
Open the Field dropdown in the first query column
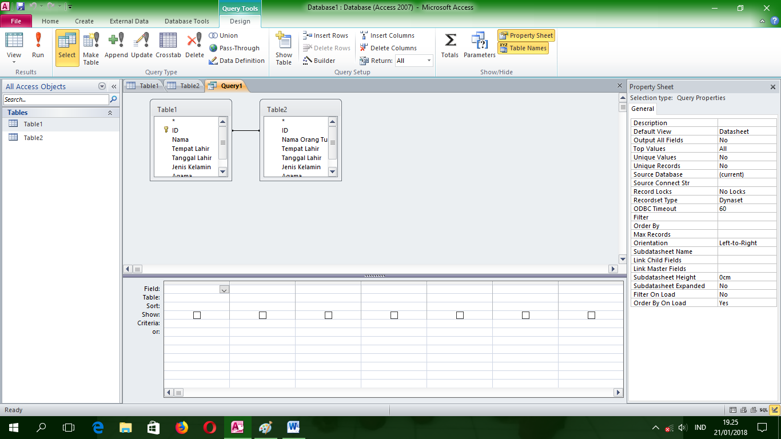(x=224, y=289)
